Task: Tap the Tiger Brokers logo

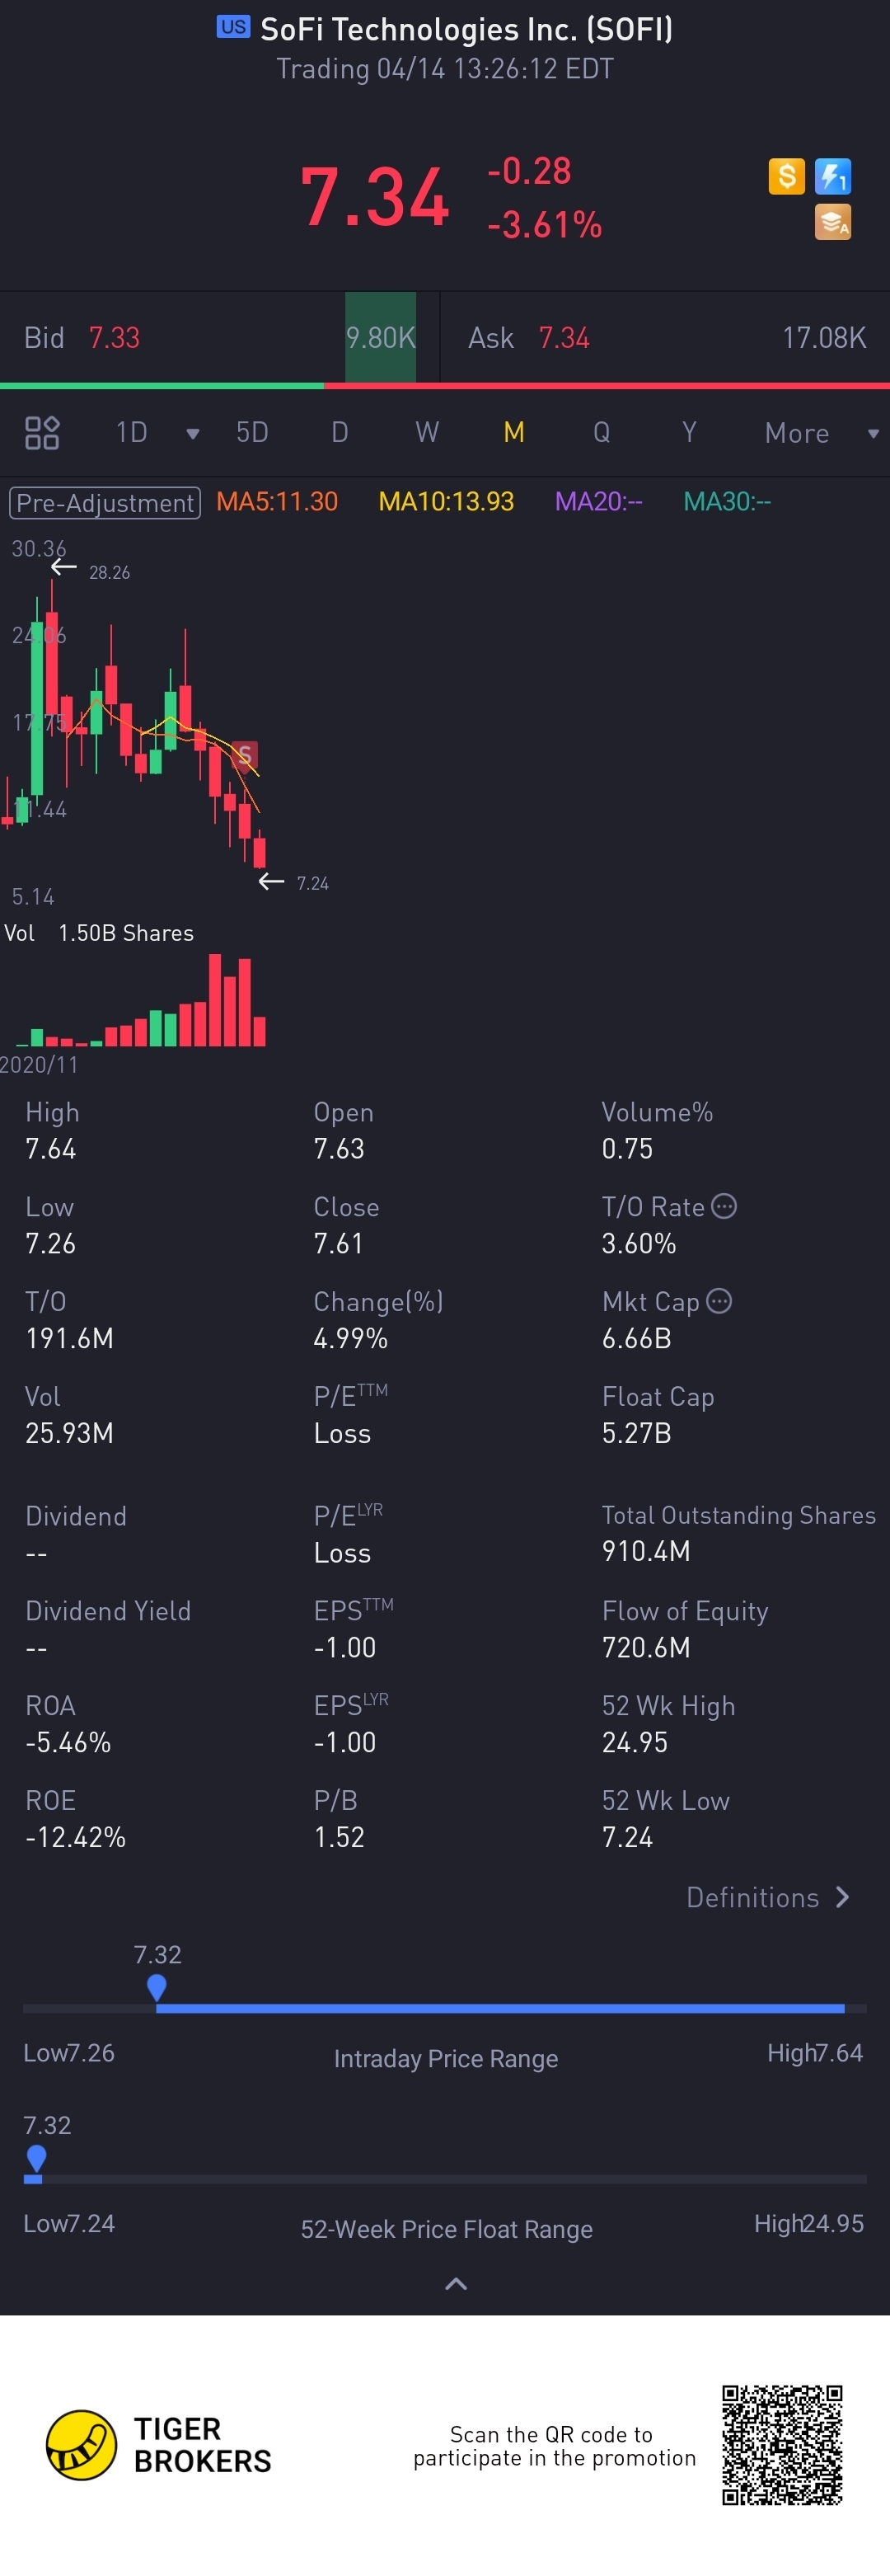Action: (82, 2444)
